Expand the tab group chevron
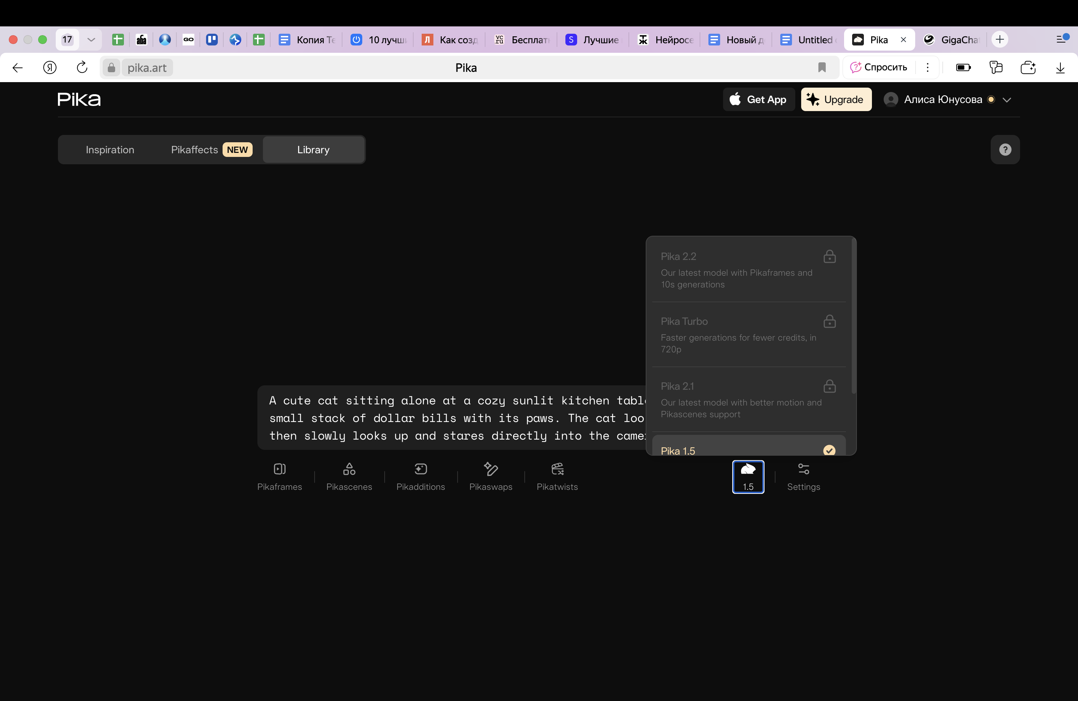 (91, 39)
